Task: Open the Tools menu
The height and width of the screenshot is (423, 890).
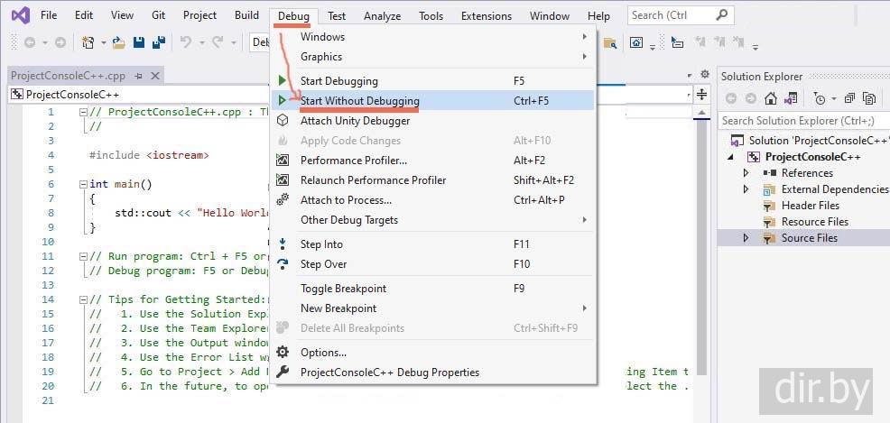Action: coord(431,16)
